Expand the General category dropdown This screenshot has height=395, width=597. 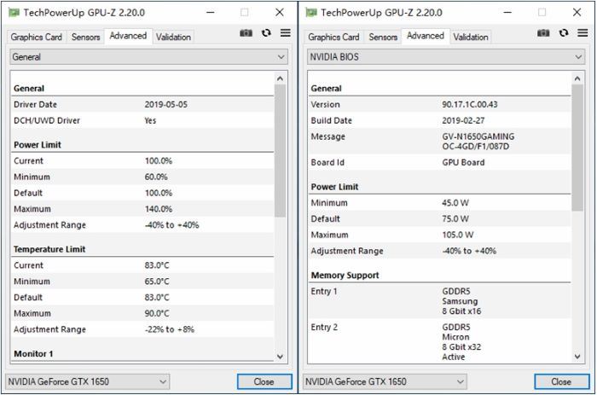point(148,56)
